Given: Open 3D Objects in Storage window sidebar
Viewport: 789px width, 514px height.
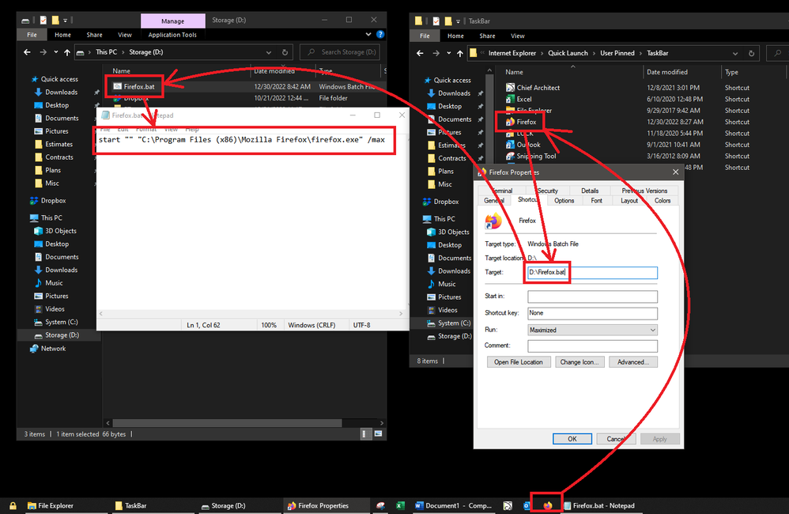Looking at the screenshot, I should point(61,231).
